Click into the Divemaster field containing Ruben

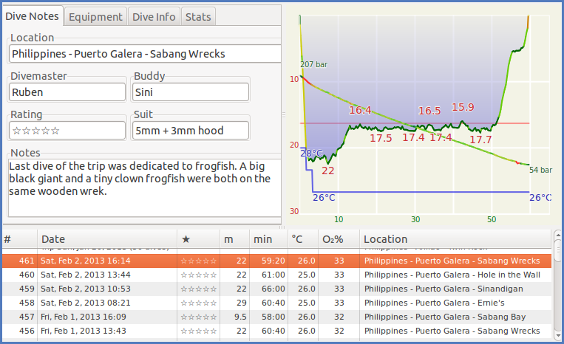pos(67,92)
